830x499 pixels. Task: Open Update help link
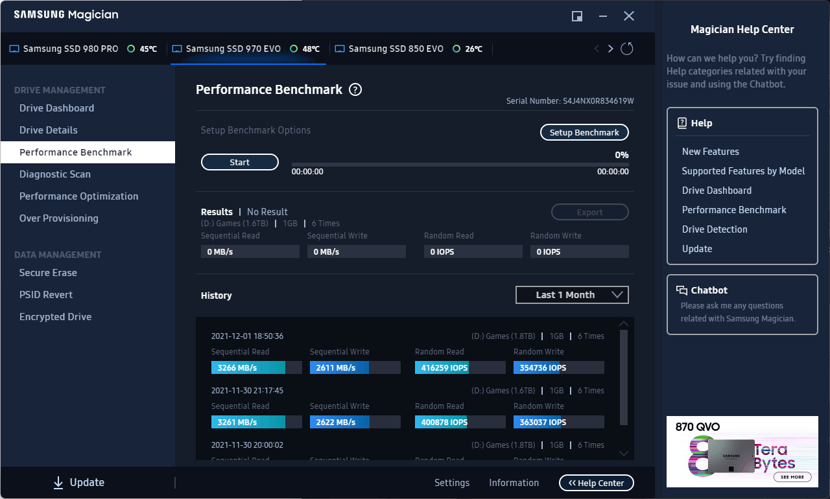tap(697, 249)
